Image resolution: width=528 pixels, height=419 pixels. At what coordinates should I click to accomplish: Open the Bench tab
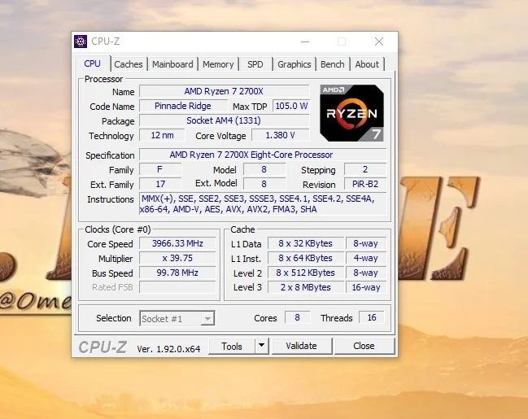point(333,64)
